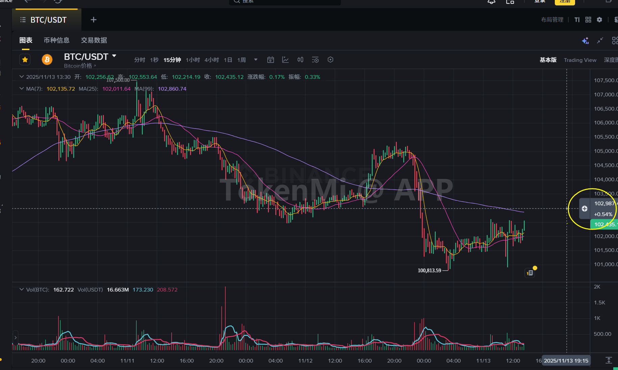618x370 pixels.
Task: Expand the BTC/USDT pair selector arrow
Action: tap(114, 56)
